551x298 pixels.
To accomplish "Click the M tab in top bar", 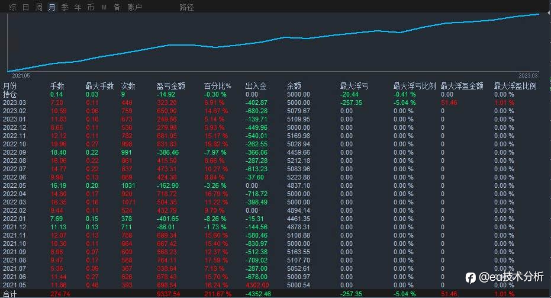I will (x=104, y=7).
